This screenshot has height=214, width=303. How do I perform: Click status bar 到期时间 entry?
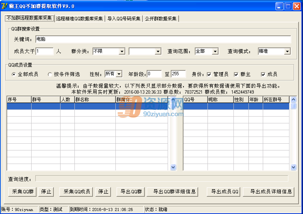[x=101, y=209]
